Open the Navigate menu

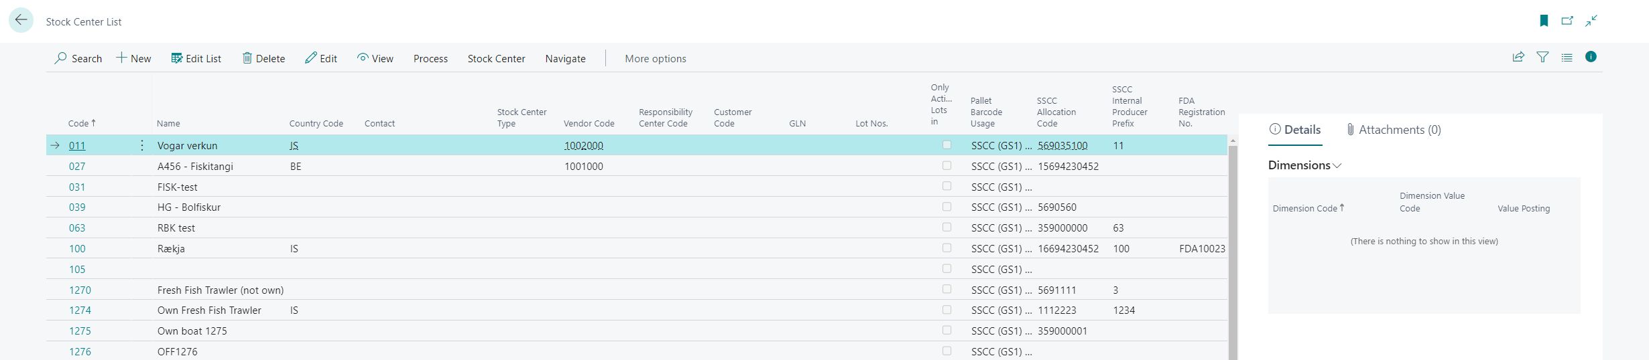point(565,59)
